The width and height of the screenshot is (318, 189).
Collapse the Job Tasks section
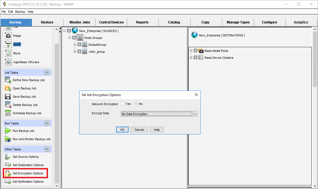(x=47, y=73)
